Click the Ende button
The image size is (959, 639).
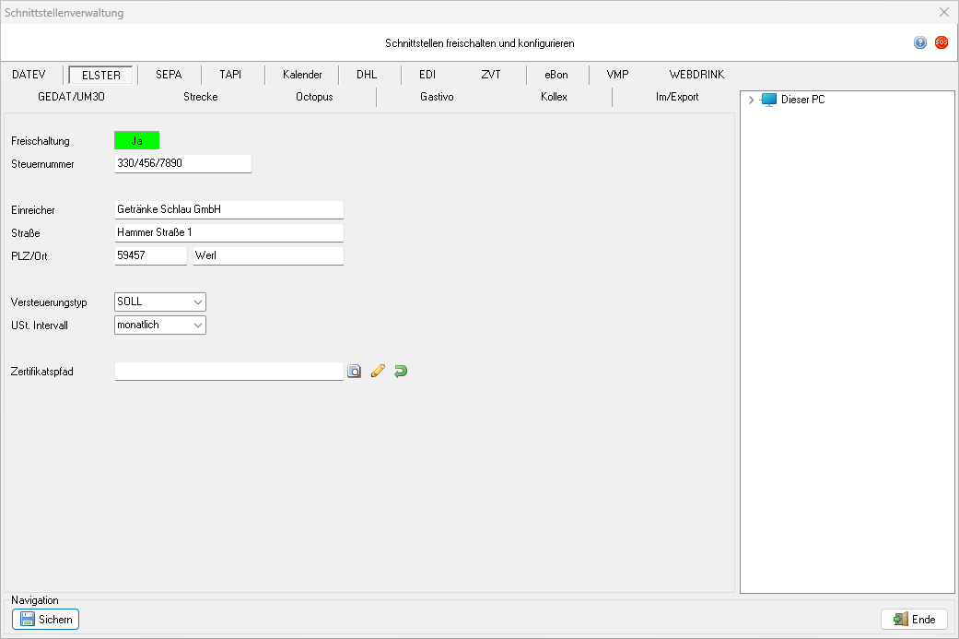[914, 620]
